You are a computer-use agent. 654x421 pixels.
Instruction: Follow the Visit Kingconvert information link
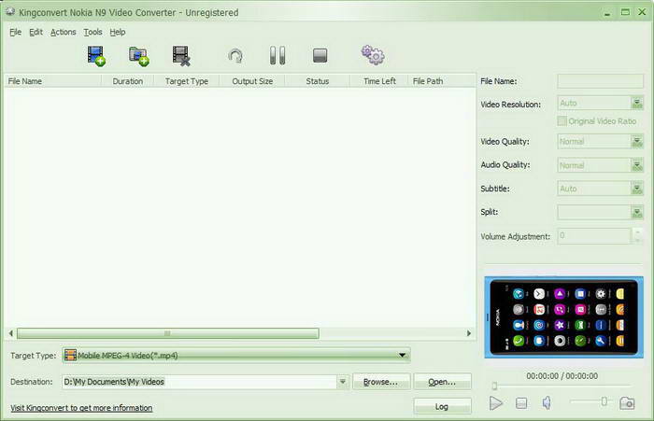point(81,408)
